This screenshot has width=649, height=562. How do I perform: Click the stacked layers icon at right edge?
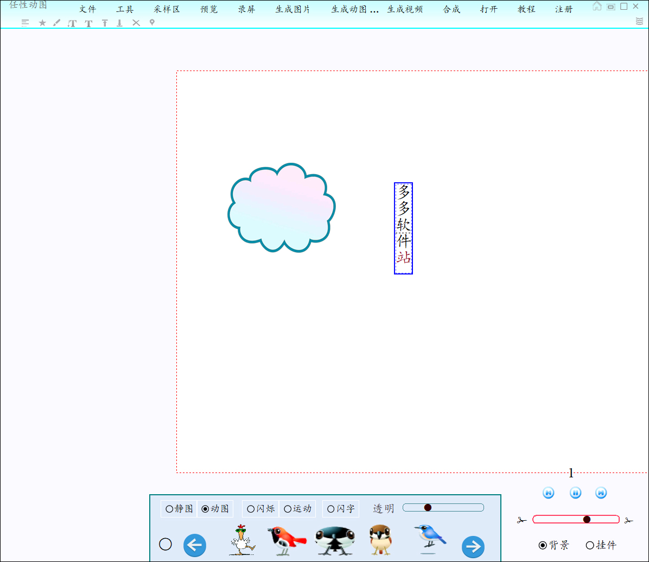pos(639,22)
